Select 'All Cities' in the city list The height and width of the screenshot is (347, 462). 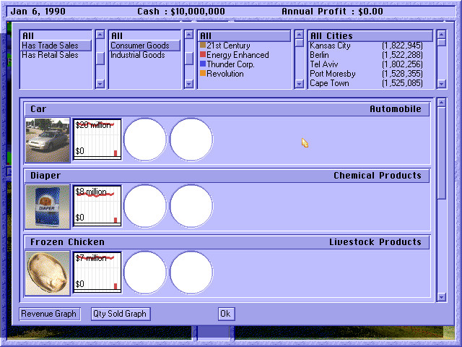point(370,36)
